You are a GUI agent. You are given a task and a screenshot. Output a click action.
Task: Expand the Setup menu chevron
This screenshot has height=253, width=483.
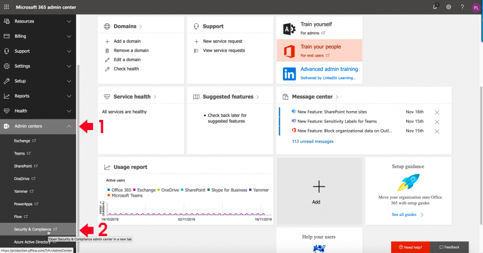[69, 81]
